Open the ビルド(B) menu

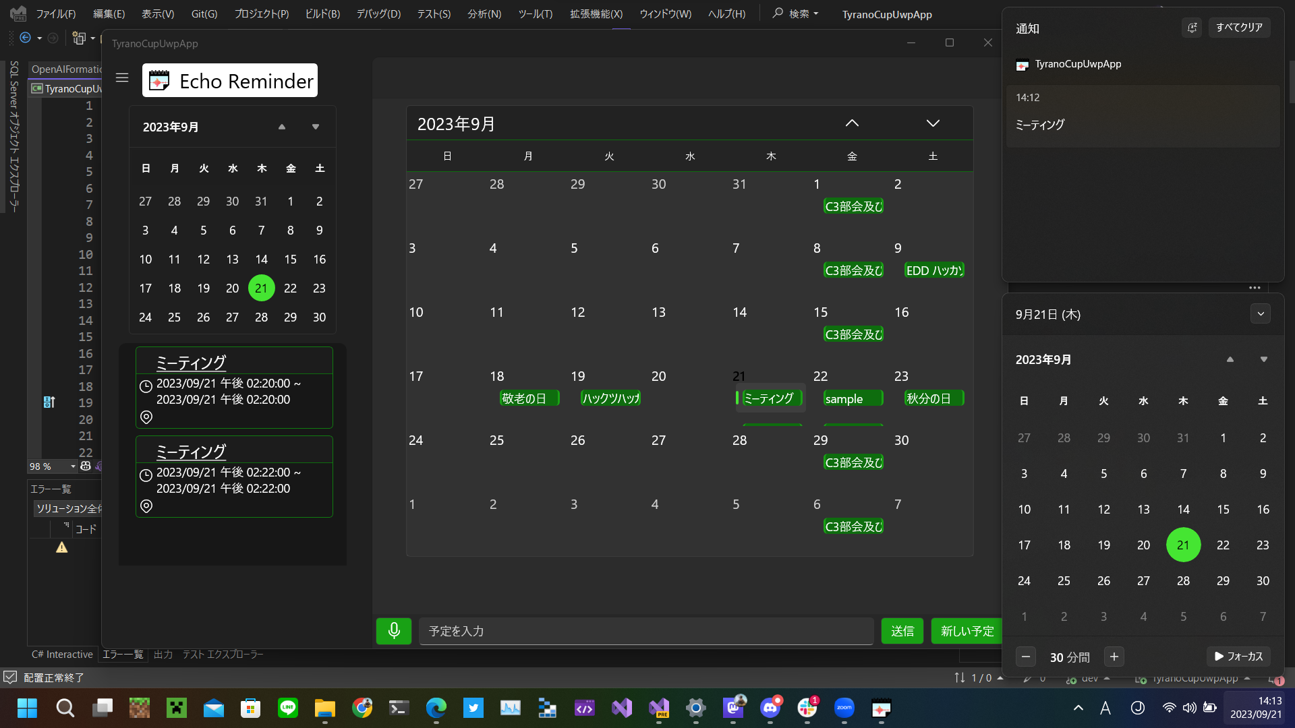coord(322,13)
